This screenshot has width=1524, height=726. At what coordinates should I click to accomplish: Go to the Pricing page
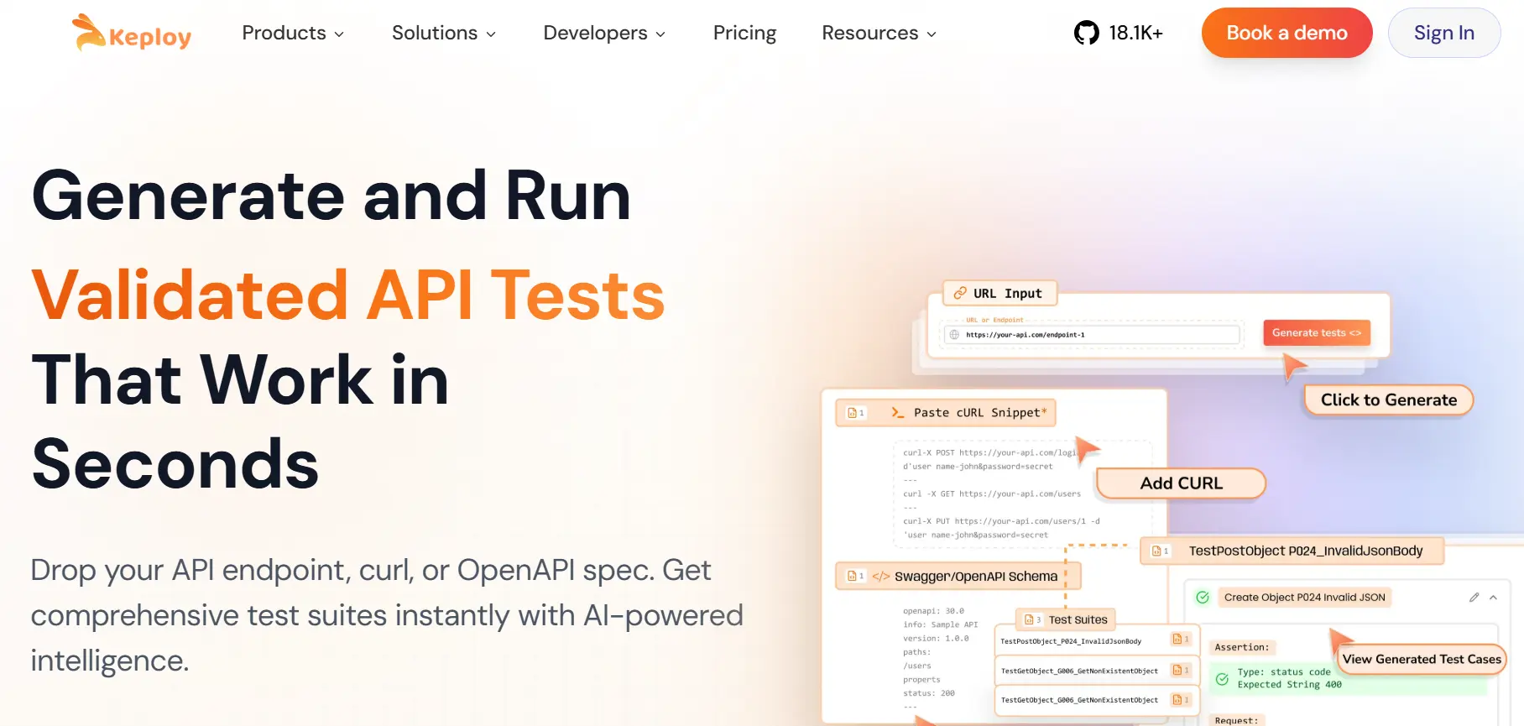744,33
